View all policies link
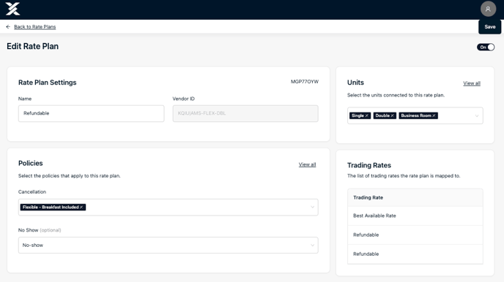 tap(307, 164)
